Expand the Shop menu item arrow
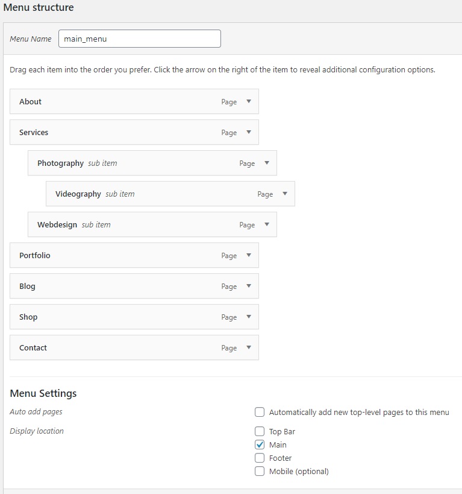462x494 pixels. pos(249,317)
